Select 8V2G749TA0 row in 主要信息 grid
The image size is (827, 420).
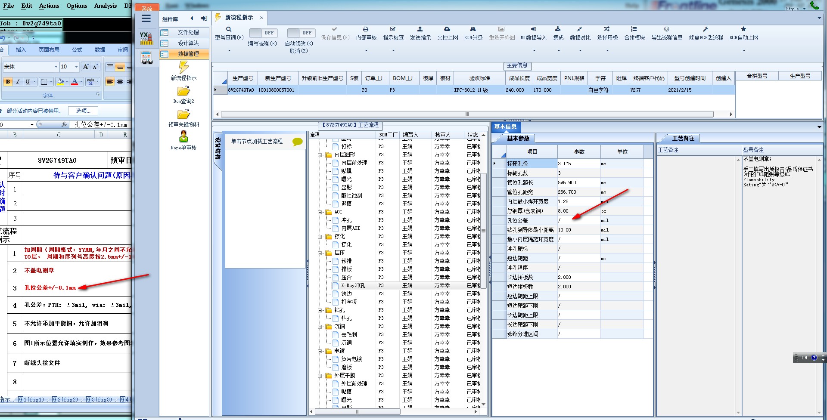coord(474,90)
